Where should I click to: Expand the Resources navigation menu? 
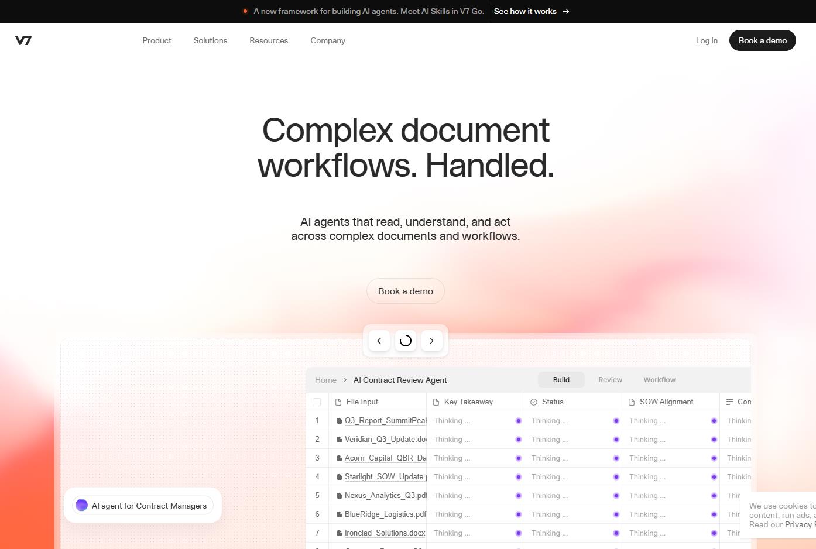coord(269,40)
